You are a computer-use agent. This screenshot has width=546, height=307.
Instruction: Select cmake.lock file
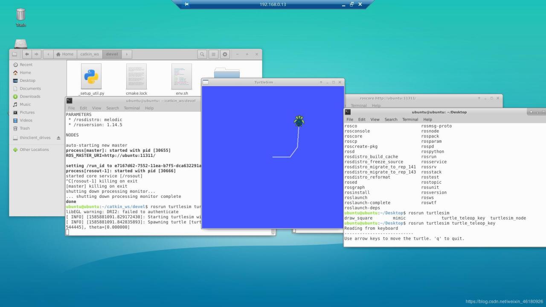point(136,79)
